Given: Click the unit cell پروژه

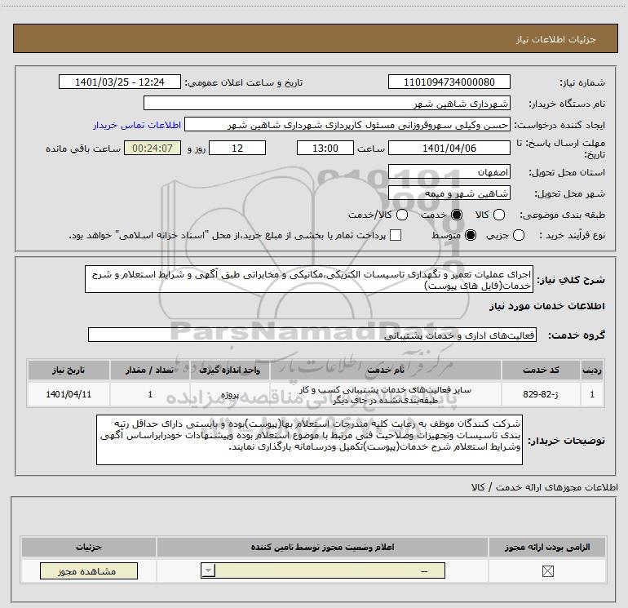Looking at the screenshot, I should (230, 395).
